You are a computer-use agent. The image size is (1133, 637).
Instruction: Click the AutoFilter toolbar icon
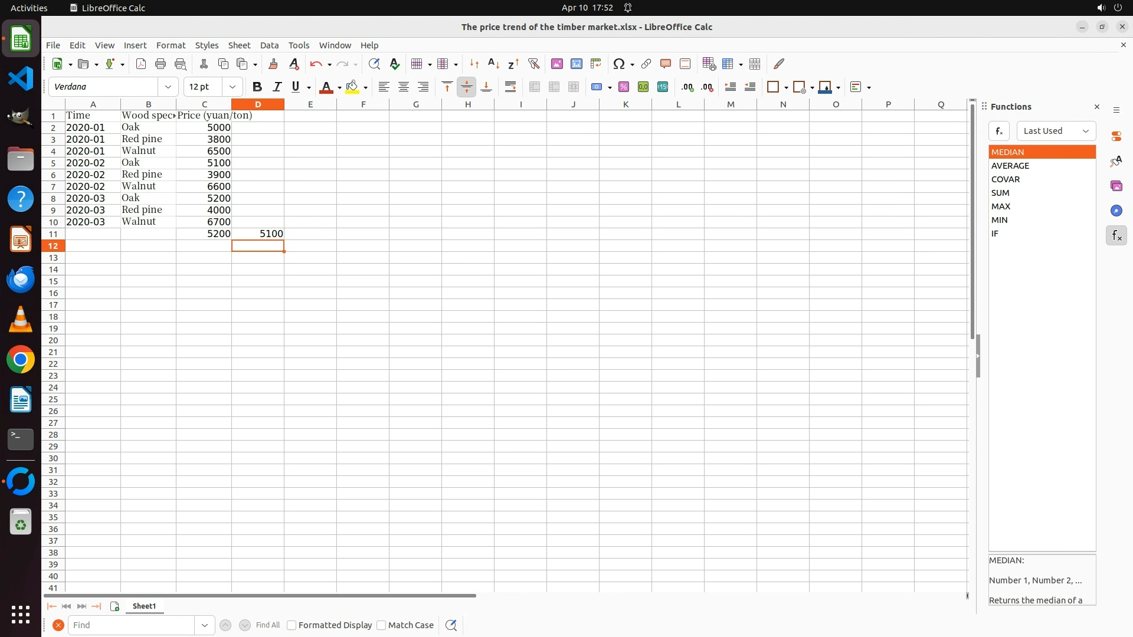pyautogui.click(x=533, y=64)
